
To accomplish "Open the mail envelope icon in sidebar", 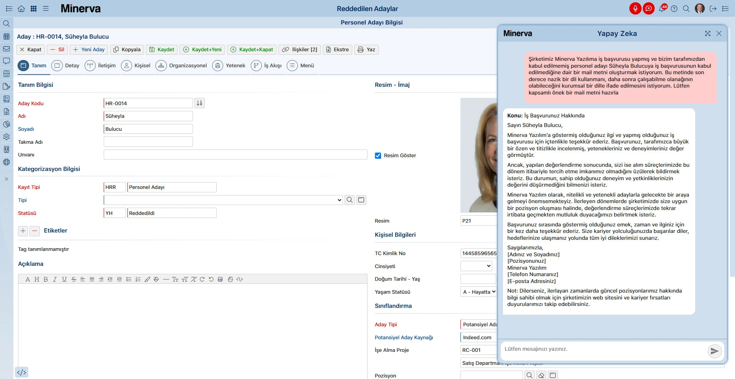I will 7,49.
